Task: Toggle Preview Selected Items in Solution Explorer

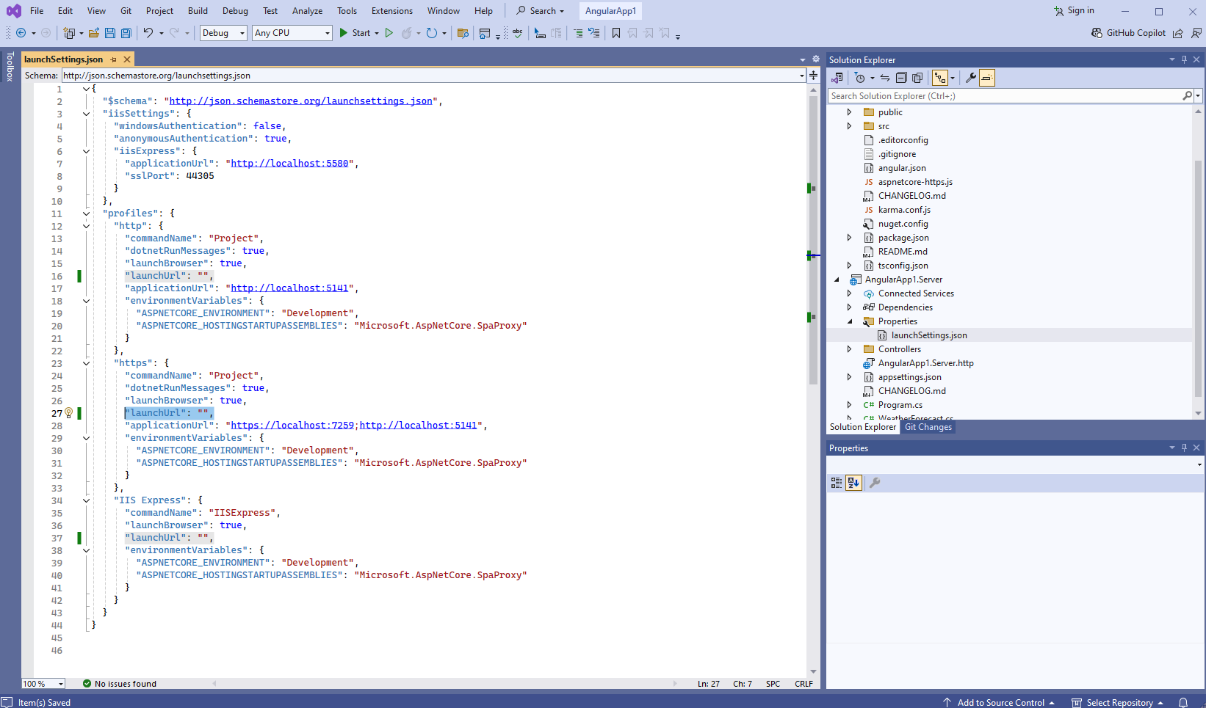Action: [x=987, y=78]
